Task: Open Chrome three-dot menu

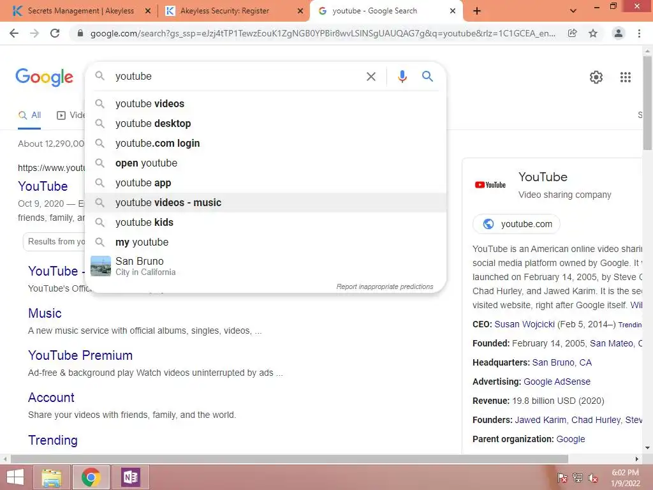Action: [639, 33]
